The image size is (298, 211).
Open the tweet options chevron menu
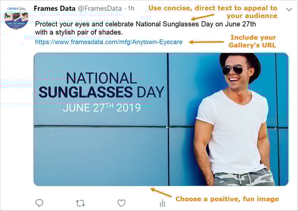289,9
